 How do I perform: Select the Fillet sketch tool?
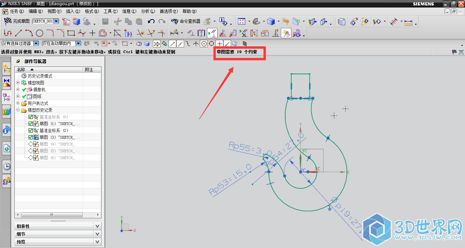[50, 33]
